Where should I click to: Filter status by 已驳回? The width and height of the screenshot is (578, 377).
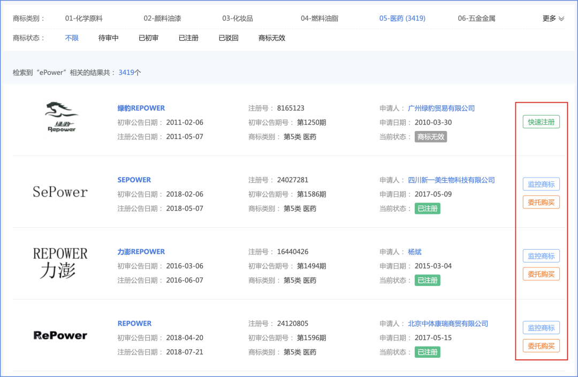coord(229,38)
